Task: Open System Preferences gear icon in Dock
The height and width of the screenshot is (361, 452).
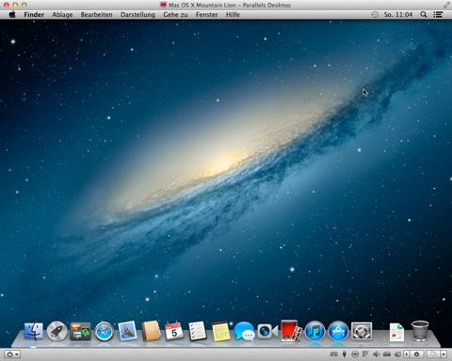Action: point(362,332)
